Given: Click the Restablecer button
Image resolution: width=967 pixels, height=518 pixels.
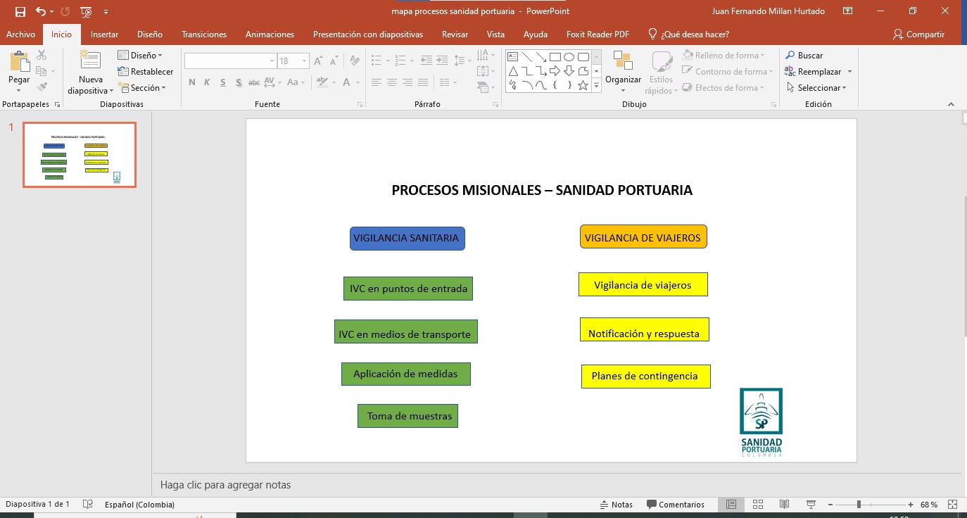Looking at the screenshot, I should (146, 72).
